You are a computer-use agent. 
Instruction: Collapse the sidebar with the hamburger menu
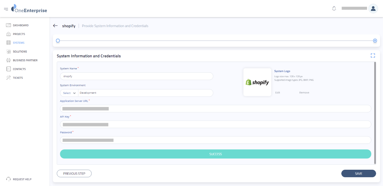click(6, 9)
